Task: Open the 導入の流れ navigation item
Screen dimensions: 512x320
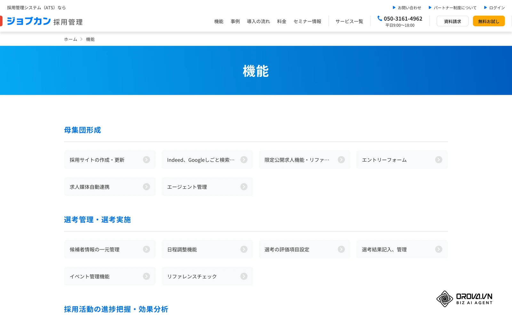Action: 258,21
